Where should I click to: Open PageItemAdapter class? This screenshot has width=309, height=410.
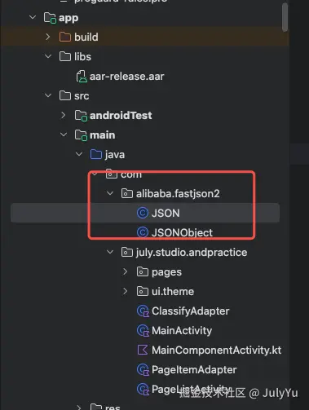coord(194,370)
